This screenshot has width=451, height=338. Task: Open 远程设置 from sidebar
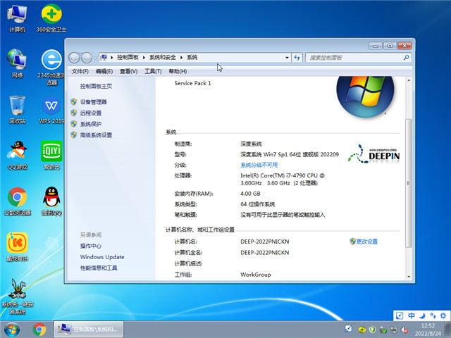[91, 113]
